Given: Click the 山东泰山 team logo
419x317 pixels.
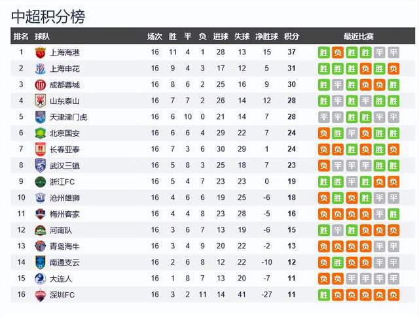Looking at the screenshot, I should pos(41,101).
